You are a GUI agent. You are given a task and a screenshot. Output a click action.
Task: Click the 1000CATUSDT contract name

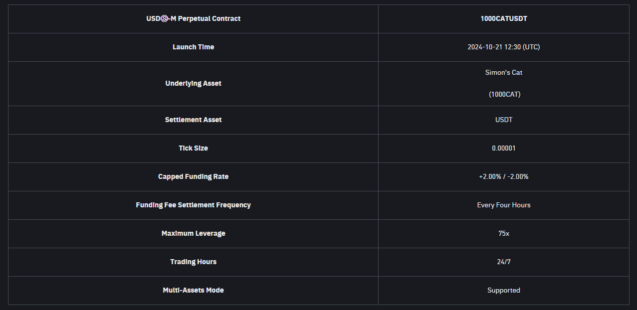click(504, 19)
